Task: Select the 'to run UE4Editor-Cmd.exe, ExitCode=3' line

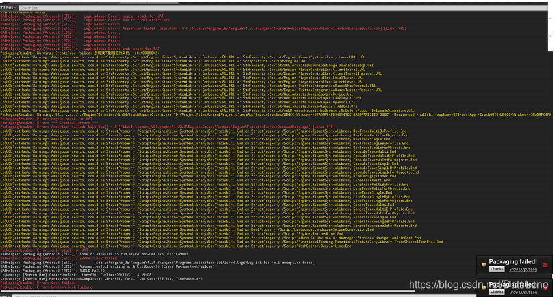Action: pyautogui.click(x=94, y=254)
